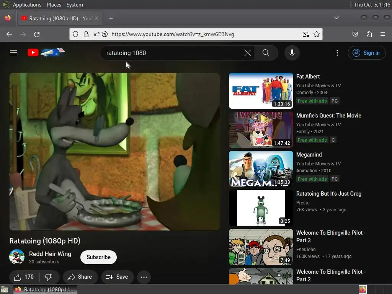Screen dimensions: 392x294
Task: Select the Ratatoing (1080p HD) tab
Action: click(x=59, y=18)
